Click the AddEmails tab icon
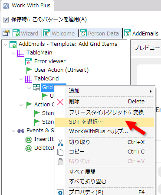This screenshot has width=161, height=195. [x=128, y=33]
